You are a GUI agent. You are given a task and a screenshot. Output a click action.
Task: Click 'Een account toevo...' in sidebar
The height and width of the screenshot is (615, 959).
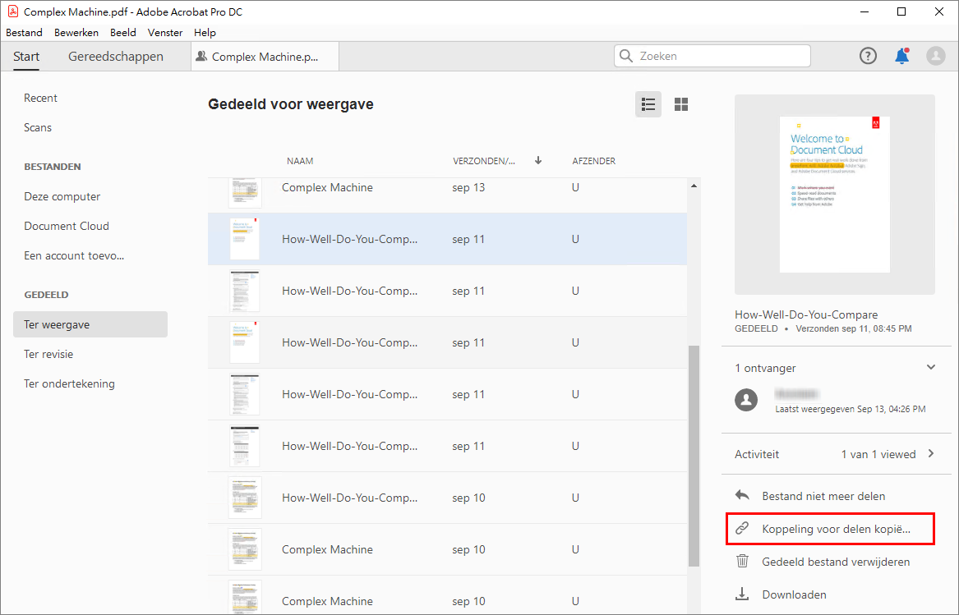74,255
